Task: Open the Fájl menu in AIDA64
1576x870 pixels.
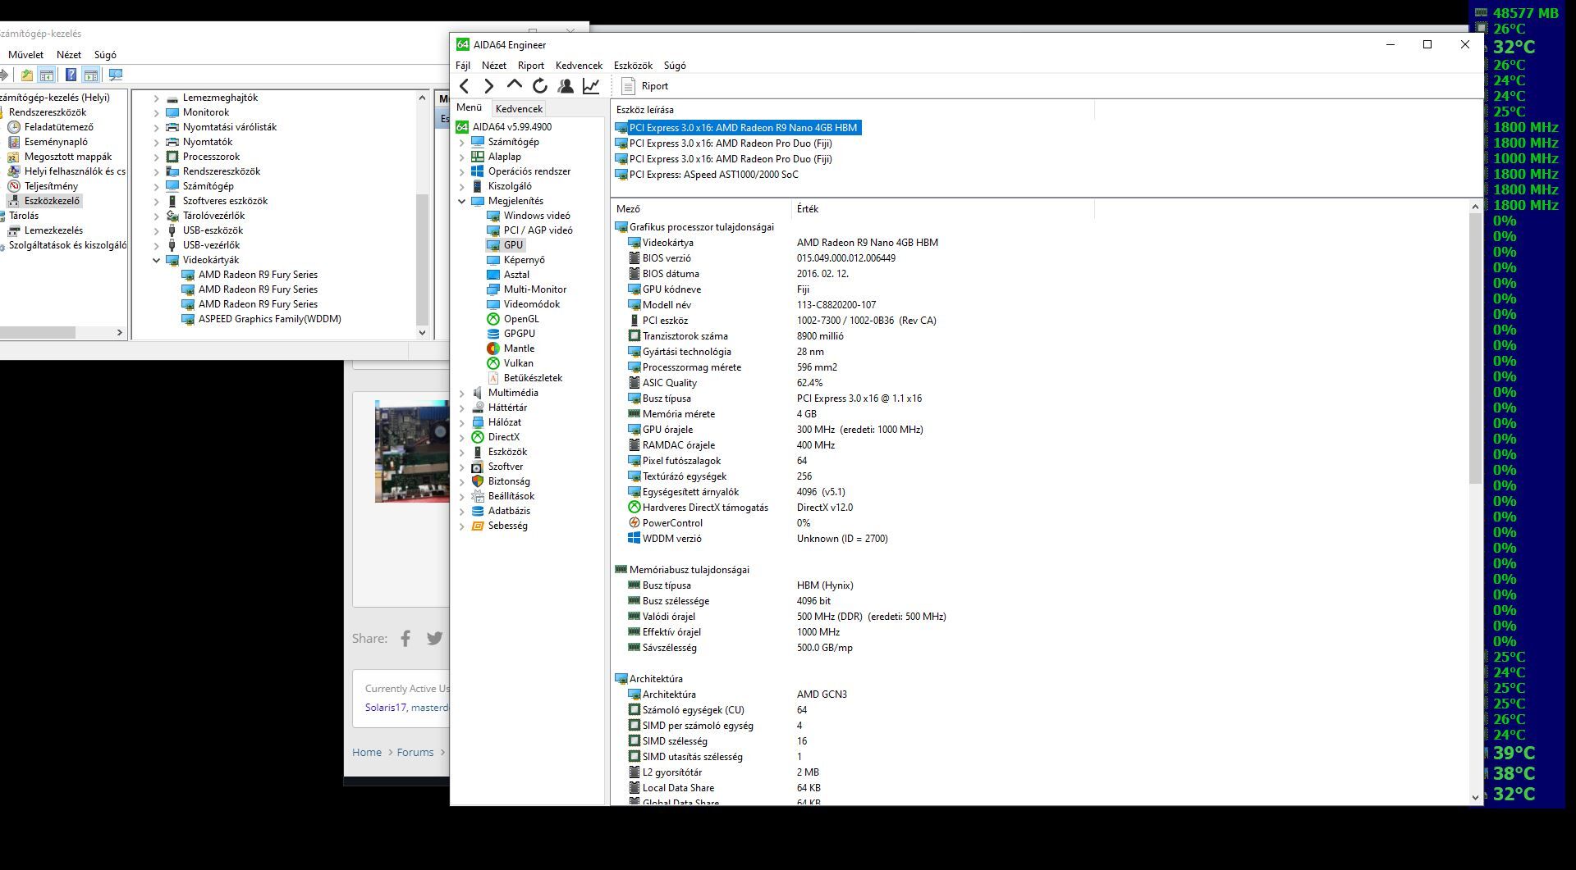Action: pyautogui.click(x=463, y=66)
